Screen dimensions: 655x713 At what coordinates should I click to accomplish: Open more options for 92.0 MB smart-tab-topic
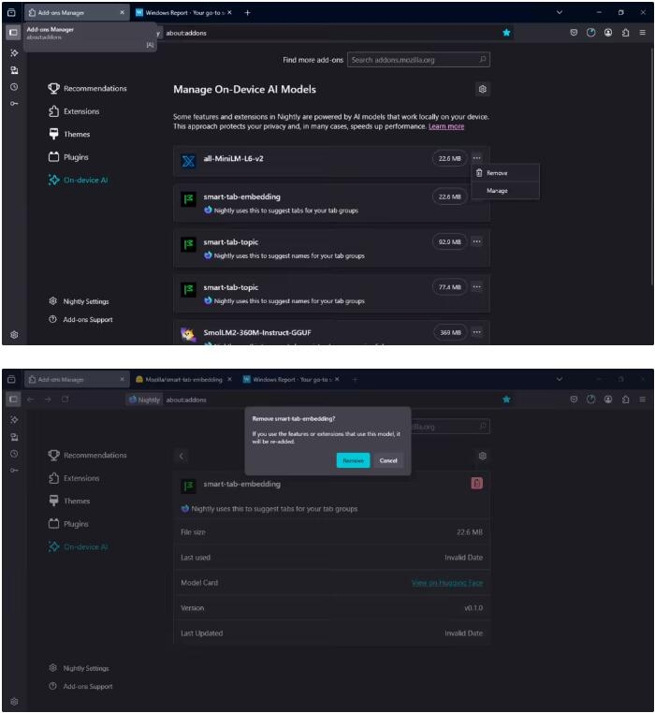(x=476, y=241)
